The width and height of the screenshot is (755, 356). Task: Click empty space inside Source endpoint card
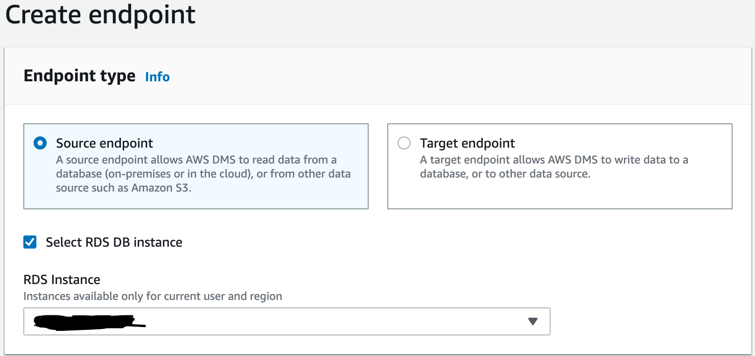point(280,199)
